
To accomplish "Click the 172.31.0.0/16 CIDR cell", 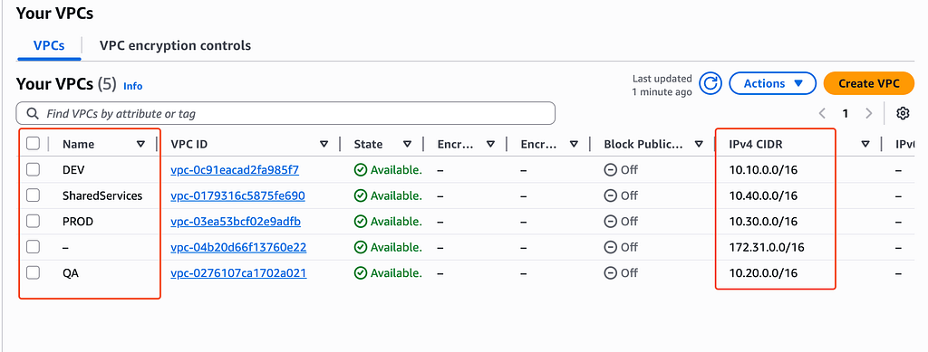I will pyautogui.click(x=767, y=247).
